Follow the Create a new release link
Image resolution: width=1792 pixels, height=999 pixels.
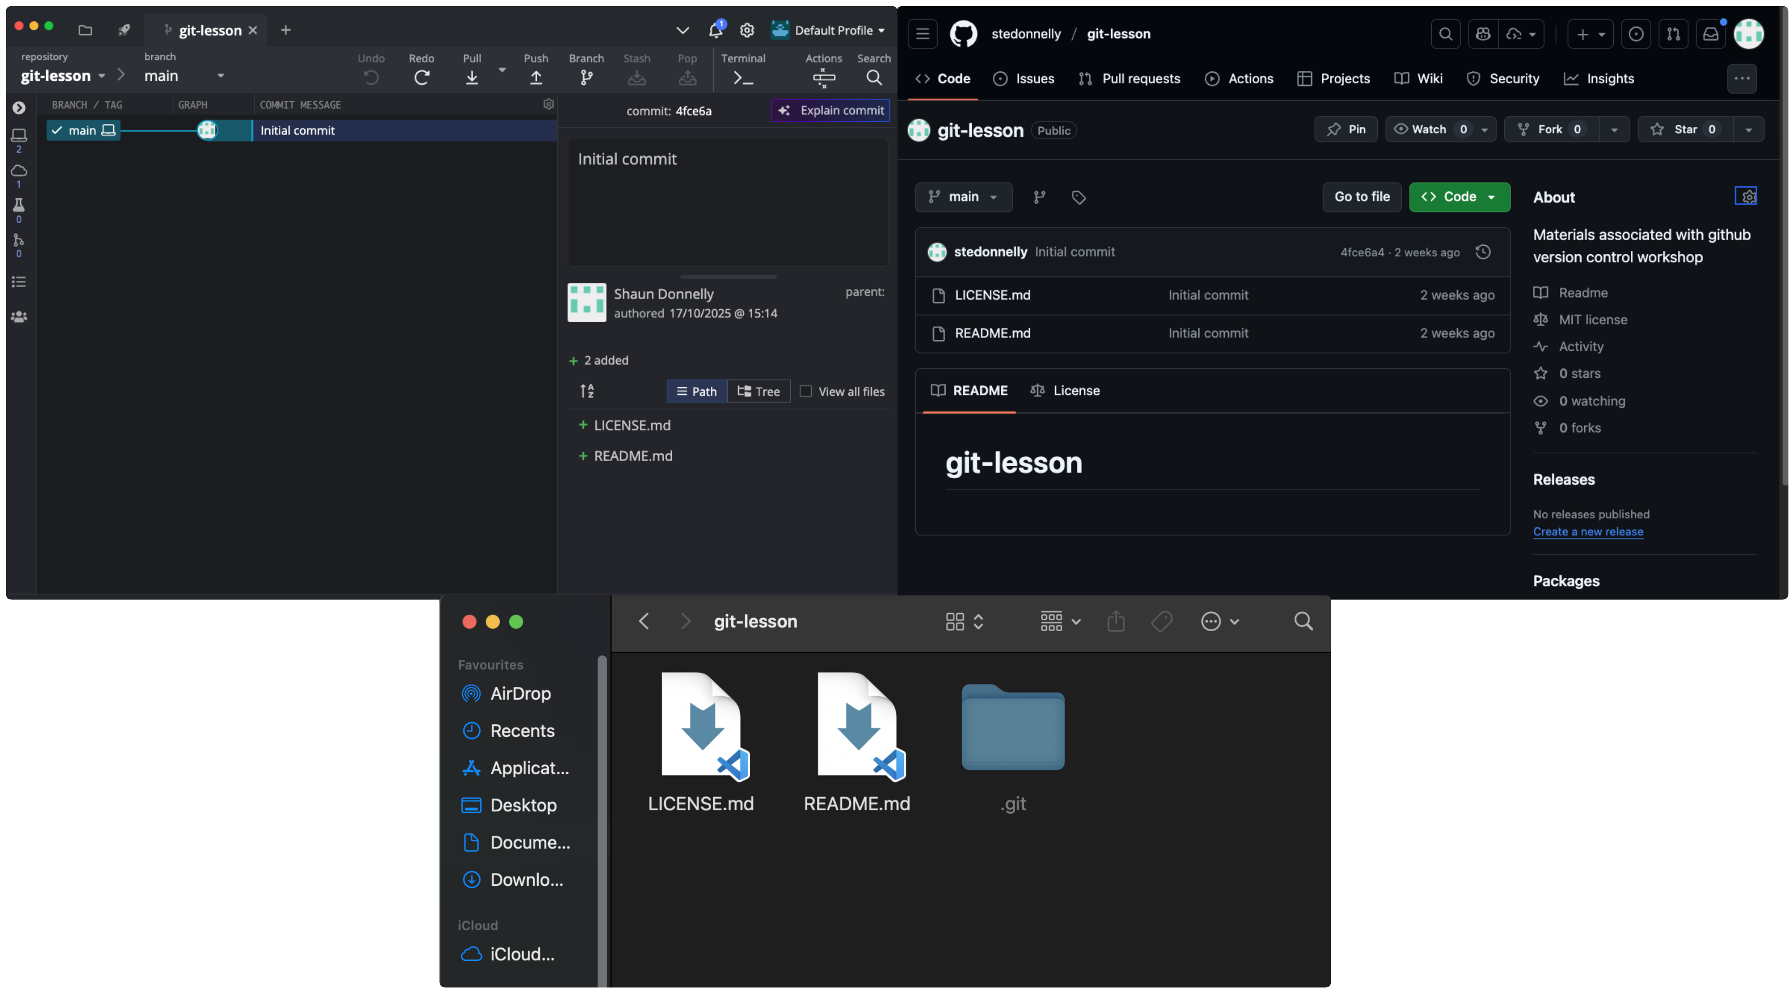[x=1588, y=531]
